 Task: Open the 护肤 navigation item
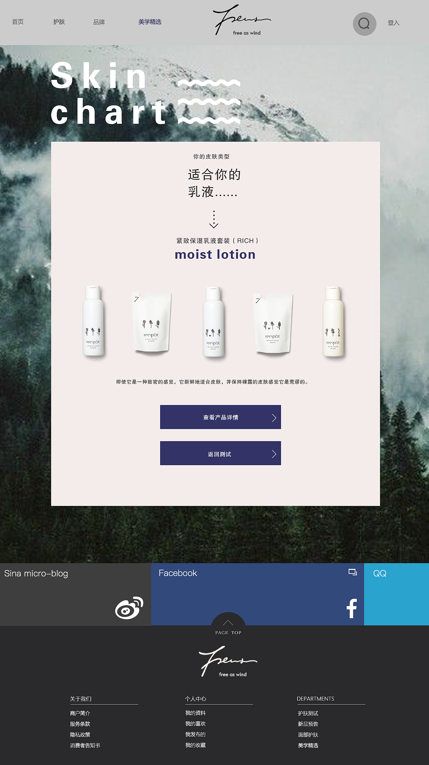59,22
